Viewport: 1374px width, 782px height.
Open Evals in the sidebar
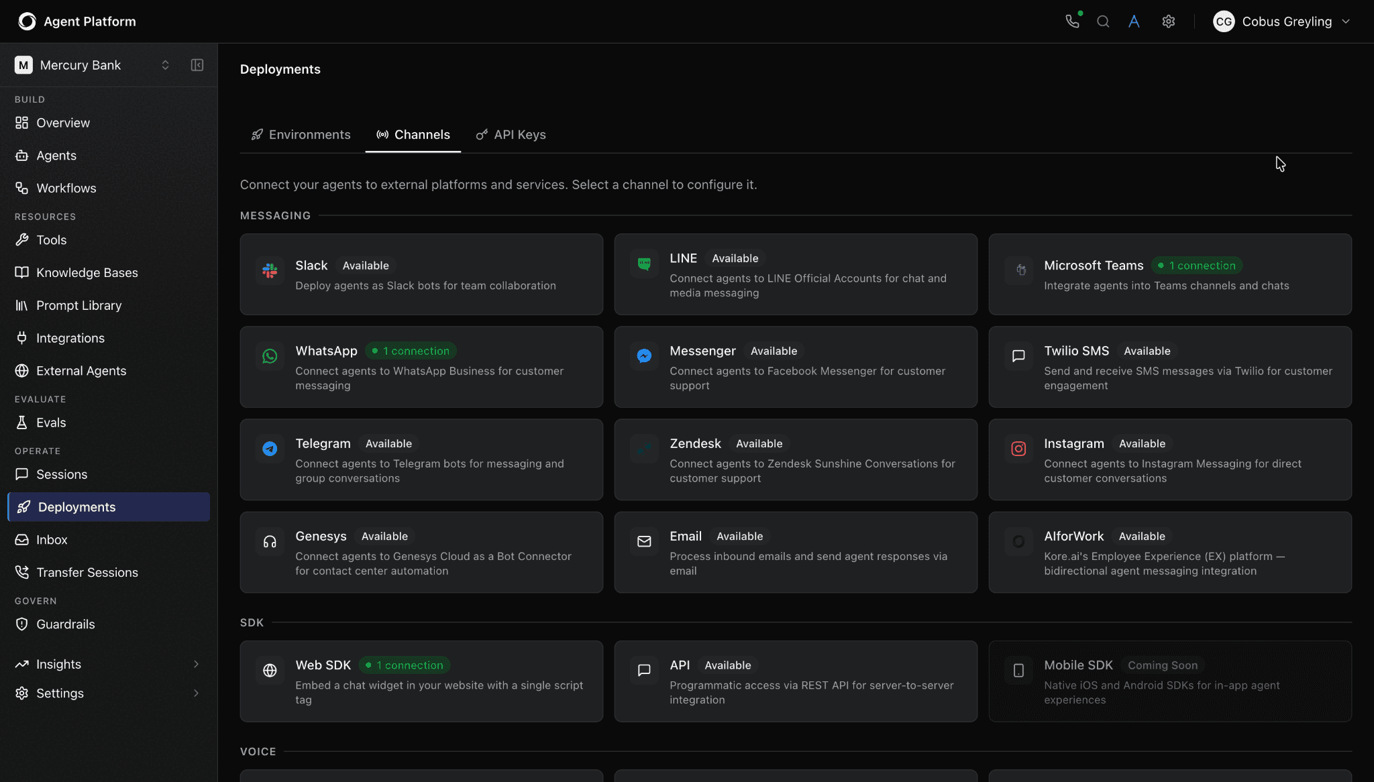click(109, 423)
